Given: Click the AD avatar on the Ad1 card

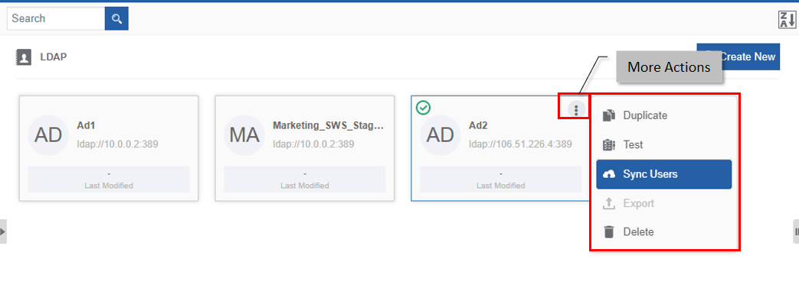Looking at the screenshot, I should [48, 135].
